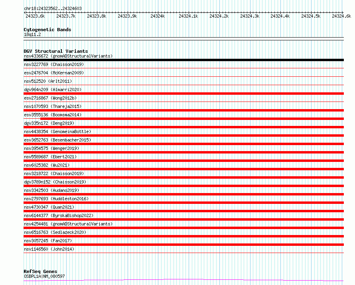
Task: Select the Cytogenetic Bands track heading
Action: [47, 30]
